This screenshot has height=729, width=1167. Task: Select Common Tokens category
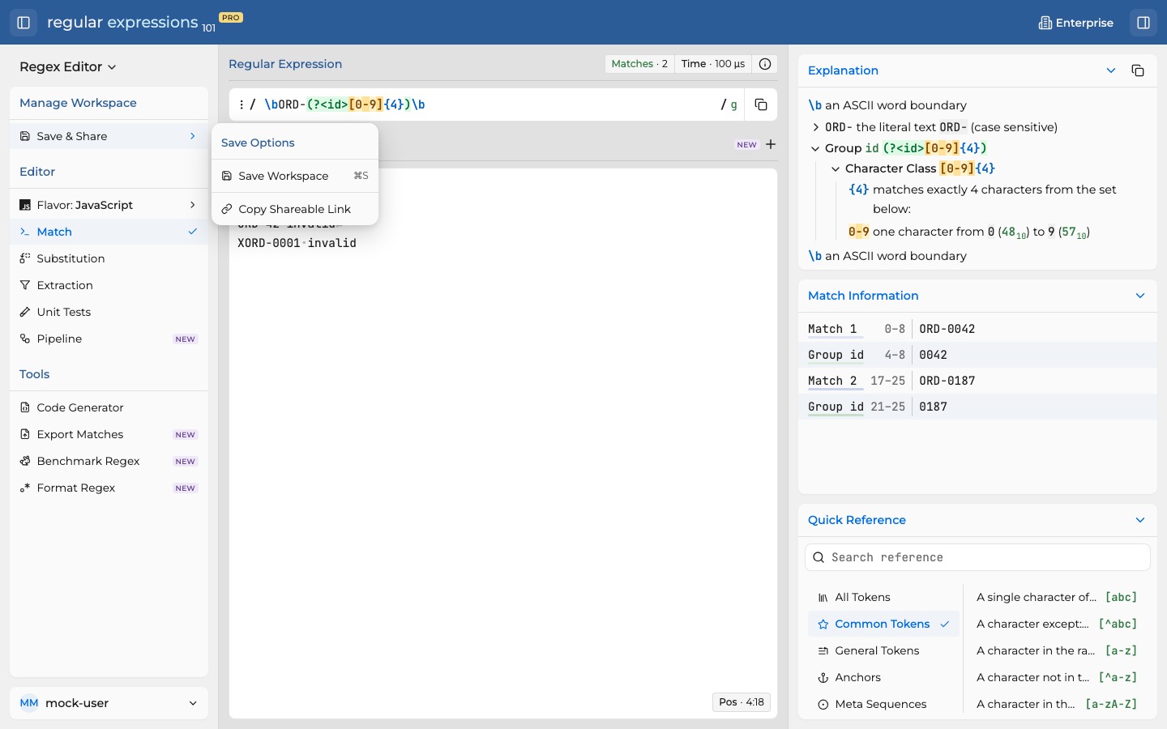coord(883,624)
